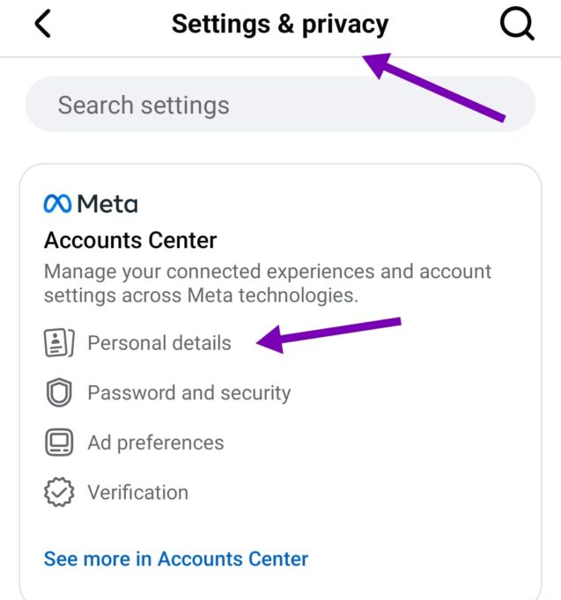Follow the See more in Accounts Center link
Viewport: 561px width, 600px height.
point(176,559)
